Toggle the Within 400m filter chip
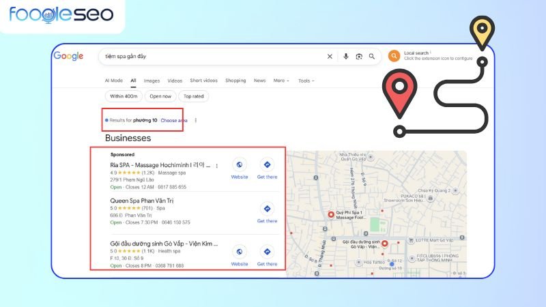 coord(121,96)
